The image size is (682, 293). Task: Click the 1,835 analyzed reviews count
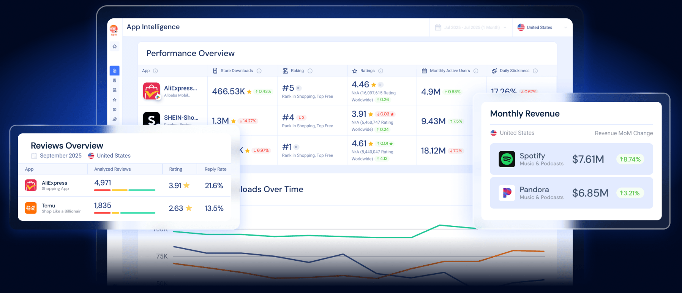[x=103, y=206]
